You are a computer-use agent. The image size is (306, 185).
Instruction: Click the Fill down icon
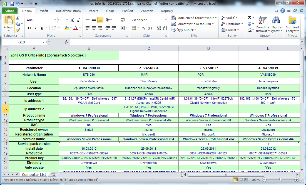(x=249, y=24)
